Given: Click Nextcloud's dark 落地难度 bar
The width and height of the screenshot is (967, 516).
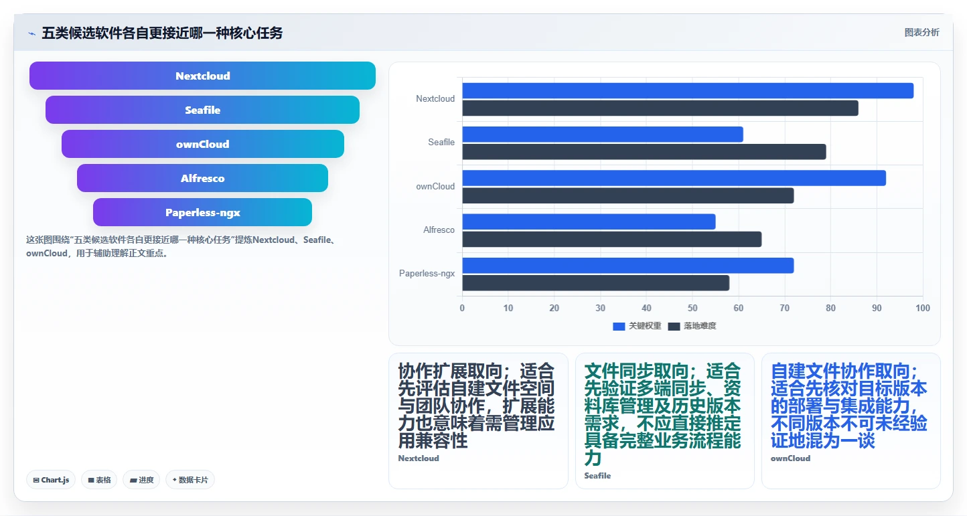Looking at the screenshot, I should [x=660, y=108].
